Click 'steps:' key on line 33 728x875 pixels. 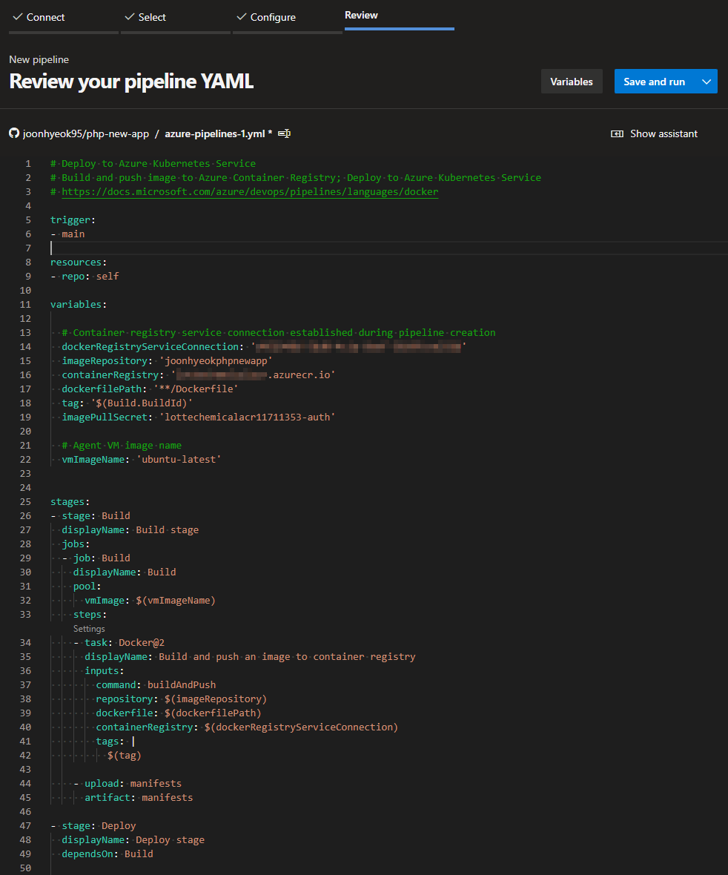(90, 615)
